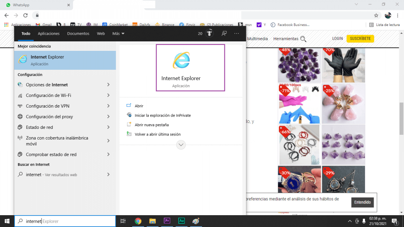Click the microphone tray icon
The height and width of the screenshot is (227, 404).
pyautogui.click(x=364, y=221)
